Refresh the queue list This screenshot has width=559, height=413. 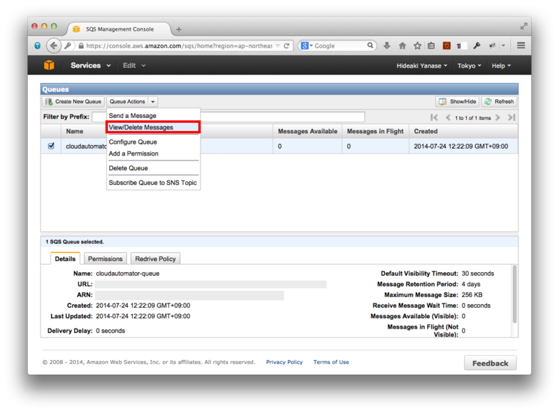point(499,102)
